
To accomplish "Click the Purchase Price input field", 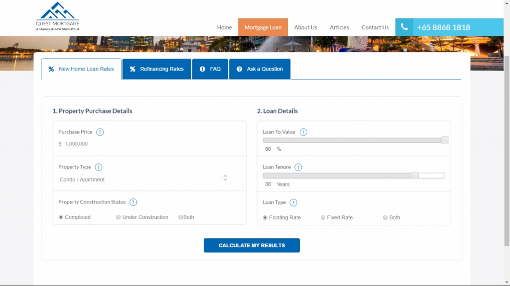I will (x=149, y=144).
